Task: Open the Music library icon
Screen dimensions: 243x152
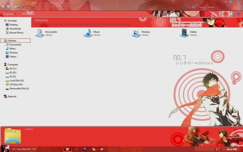Action: point(88,33)
